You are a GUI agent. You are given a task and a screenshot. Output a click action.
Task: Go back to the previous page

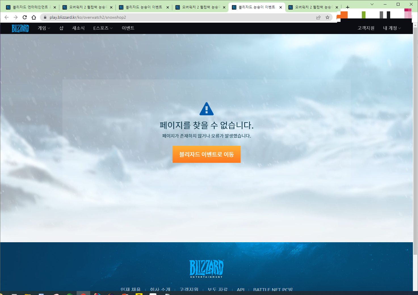coord(7,17)
